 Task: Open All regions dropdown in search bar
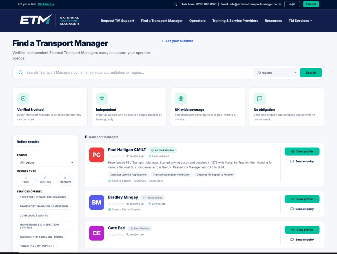pyautogui.click(x=275, y=73)
